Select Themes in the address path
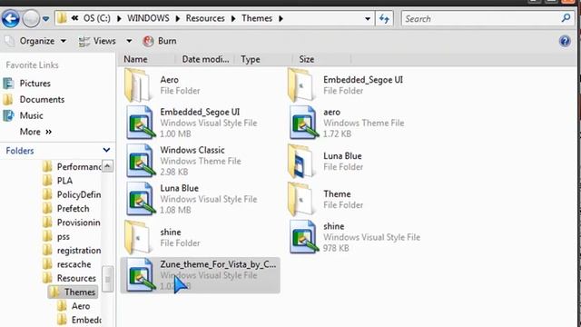581x327 pixels. pyautogui.click(x=257, y=18)
